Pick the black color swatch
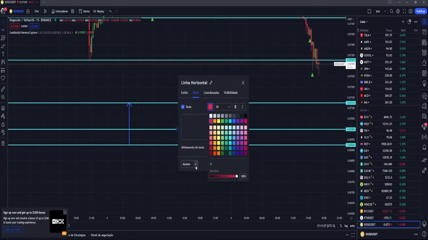The image size is (428, 240). point(245,116)
